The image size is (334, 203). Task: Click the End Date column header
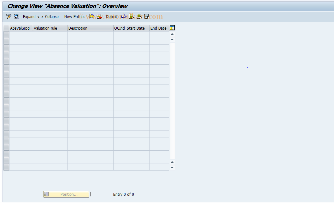[160, 28]
